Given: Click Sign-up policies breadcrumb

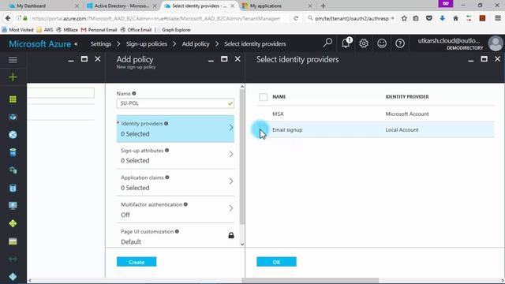Looking at the screenshot, I should point(147,44).
